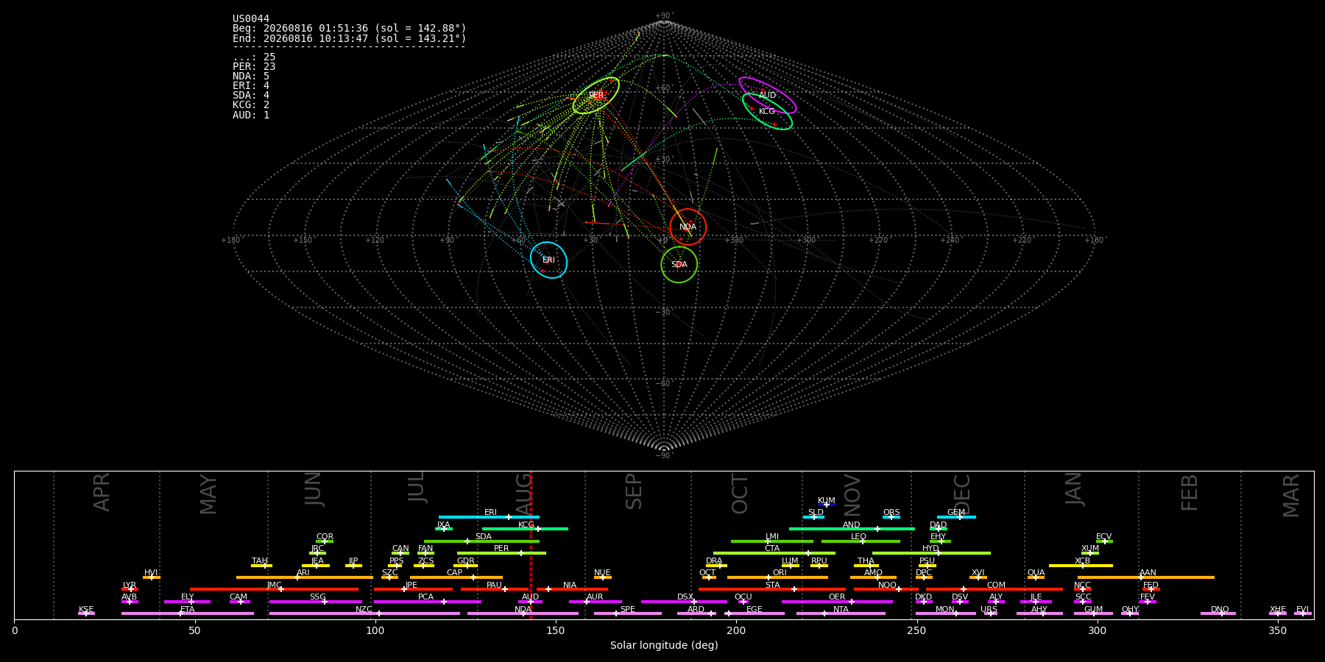The image size is (1325, 662).
Task: Click the KCG radiant ellipse
Action: pos(768,112)
